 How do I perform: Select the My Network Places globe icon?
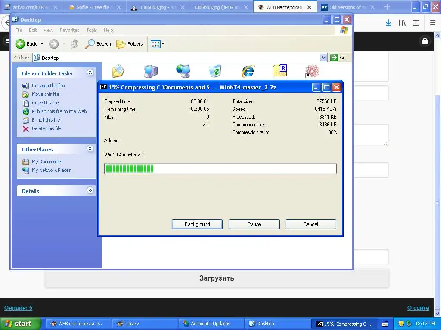(183, 71)
